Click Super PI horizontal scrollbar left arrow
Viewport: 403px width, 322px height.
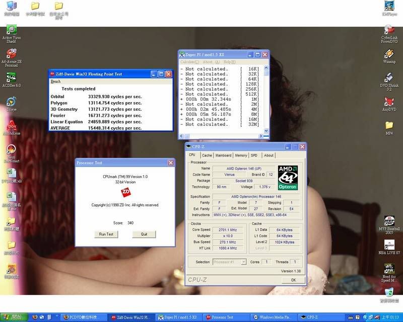point(181,136)
